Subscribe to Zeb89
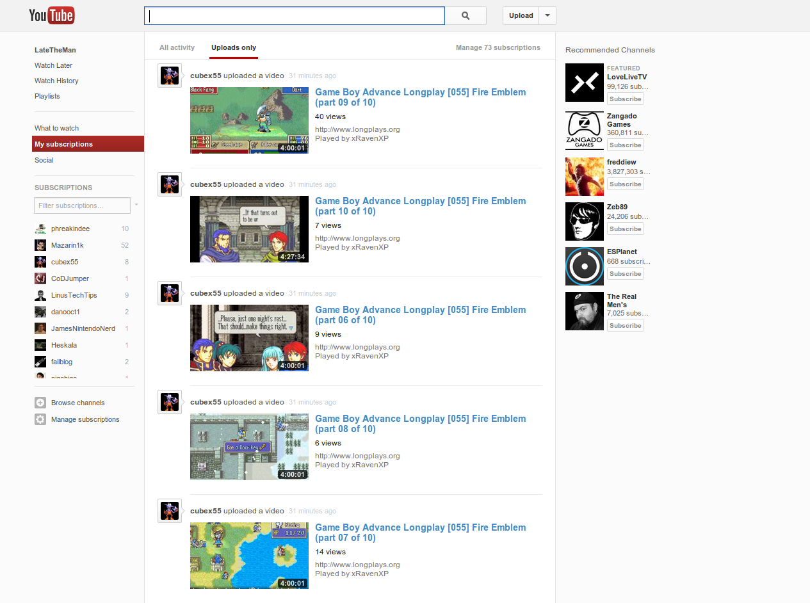This screenshot has height=603, width=810. [x=626, y=229]
